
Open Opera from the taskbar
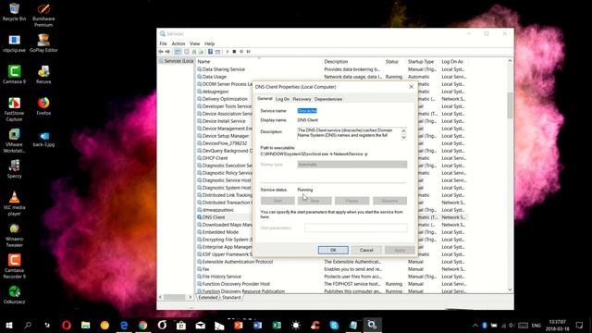coord(67,325)
